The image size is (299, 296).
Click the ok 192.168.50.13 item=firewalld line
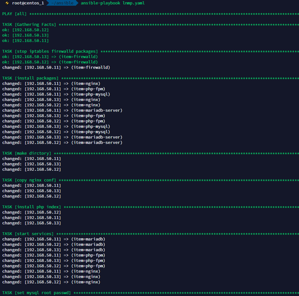50,57
